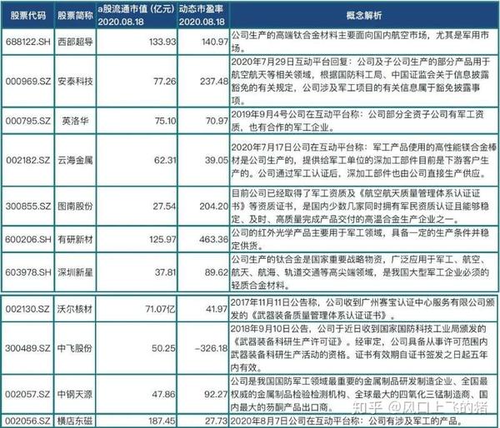Click market value 71.07亿
This screenshot has height=428, width=500.
tap(160, 309)
